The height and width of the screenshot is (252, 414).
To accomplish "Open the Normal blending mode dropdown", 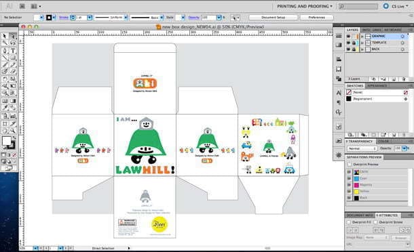I will click(362, 148).
